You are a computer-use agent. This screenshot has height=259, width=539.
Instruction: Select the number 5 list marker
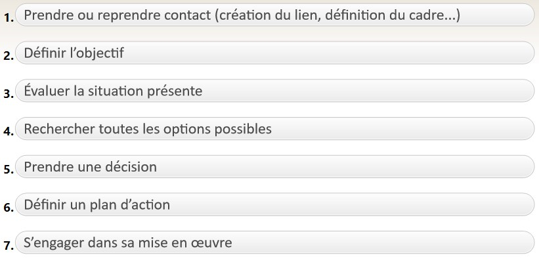coord(9,170)
